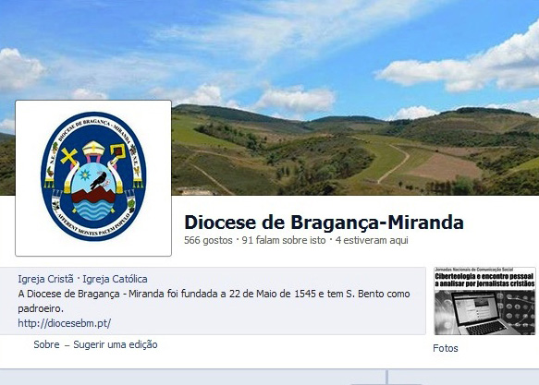This screenshot has height=385, width=539.
Task: Click the blue waves in the crest
Action: [x=92, y=210]
